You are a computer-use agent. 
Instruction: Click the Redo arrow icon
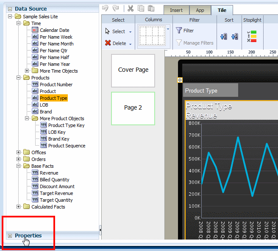116,8
